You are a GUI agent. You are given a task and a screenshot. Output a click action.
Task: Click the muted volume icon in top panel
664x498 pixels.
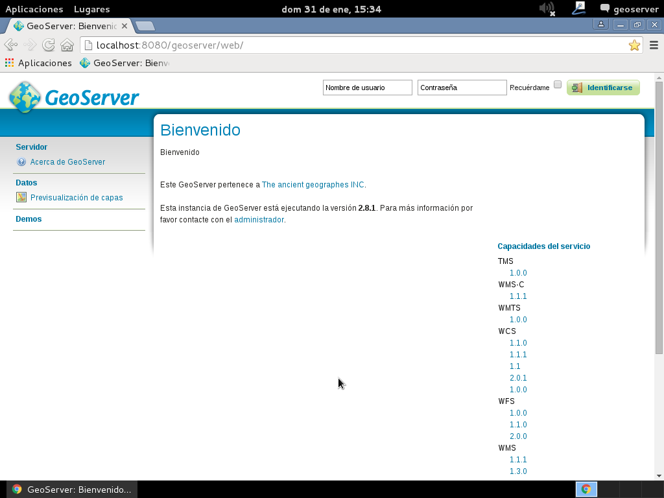[547, 8]
